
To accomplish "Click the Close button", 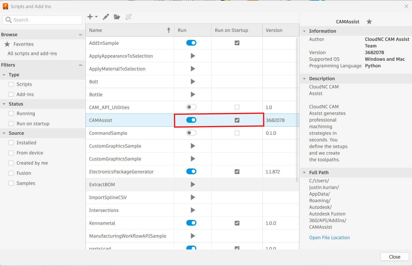I will click(x=395, y=257).
